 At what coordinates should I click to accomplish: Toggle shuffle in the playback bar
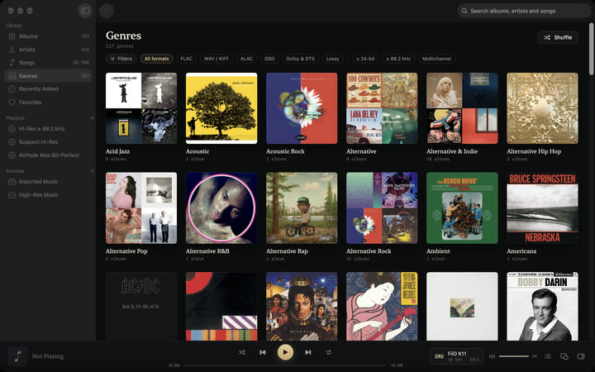(x=241, y=352)
